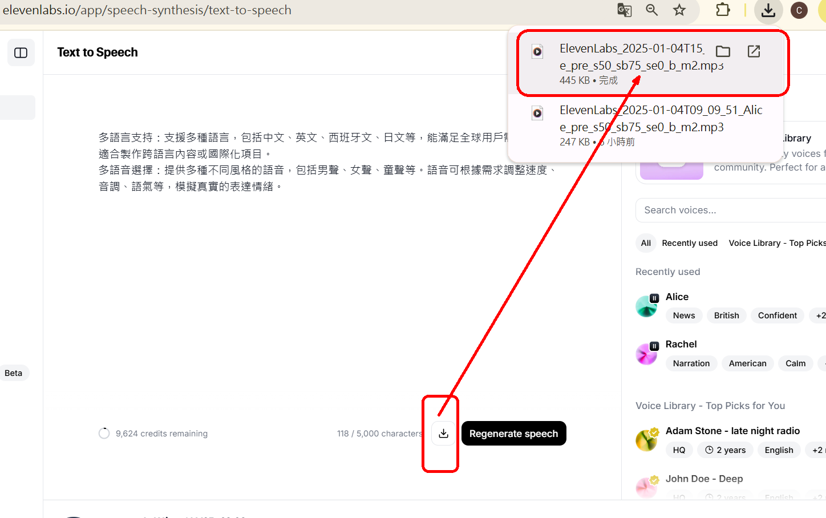Select the Rachel voice

pos(681,344)
